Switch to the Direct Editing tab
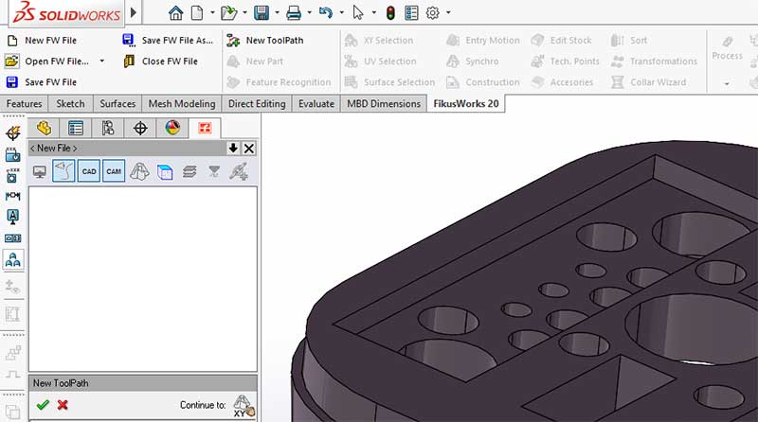The height and width of the screenshot is (422, 758). (257, 104)
